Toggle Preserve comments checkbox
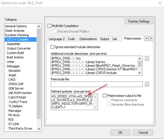The height and width of the screenshot is (139, 164). point(109,100)
